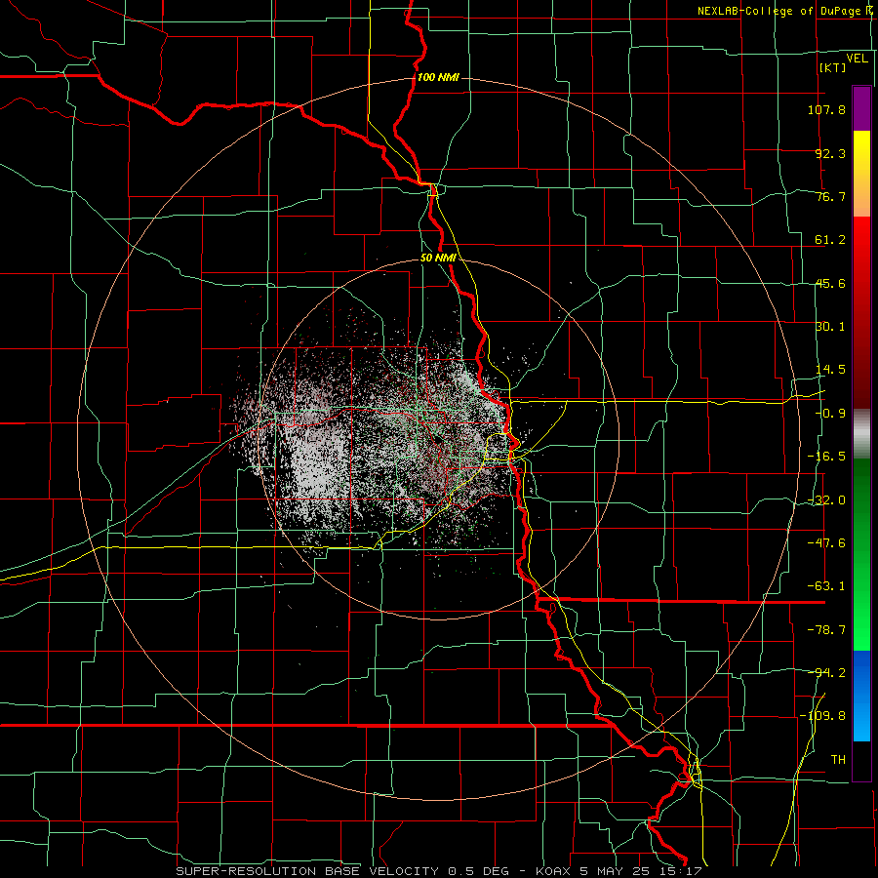
Task: Select the 45.6 velocity scale value
Action: tap(830, 283)
